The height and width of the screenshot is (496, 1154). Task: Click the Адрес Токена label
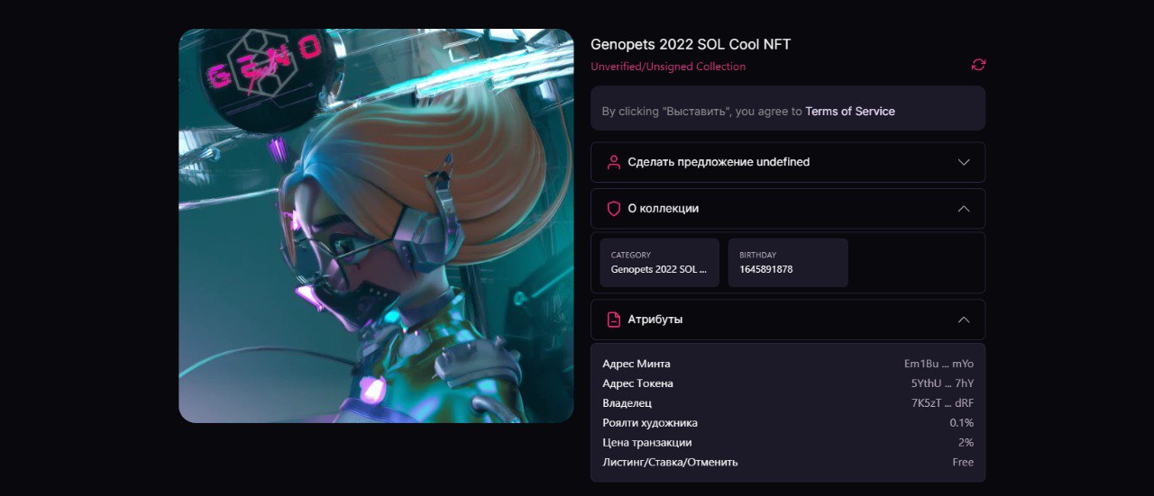(x=637, y=383)
